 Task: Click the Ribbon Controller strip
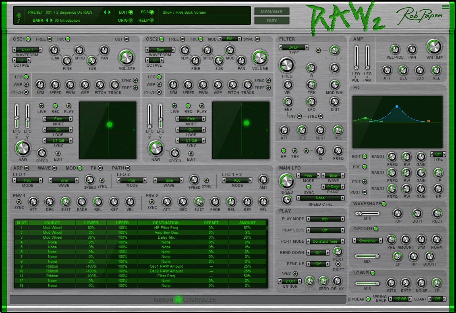(x=178, y=300)
